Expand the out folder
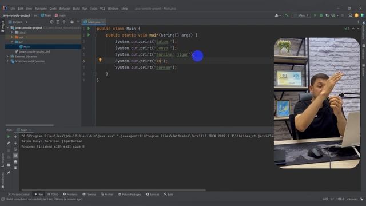This screenshot has height=206, width=366. 11,37
